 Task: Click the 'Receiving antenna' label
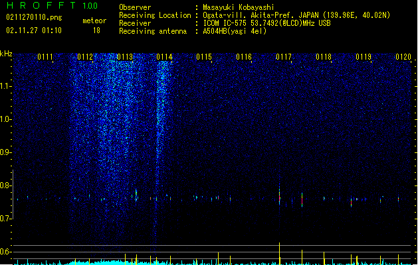pyautogui.click(x=153, y=31)
